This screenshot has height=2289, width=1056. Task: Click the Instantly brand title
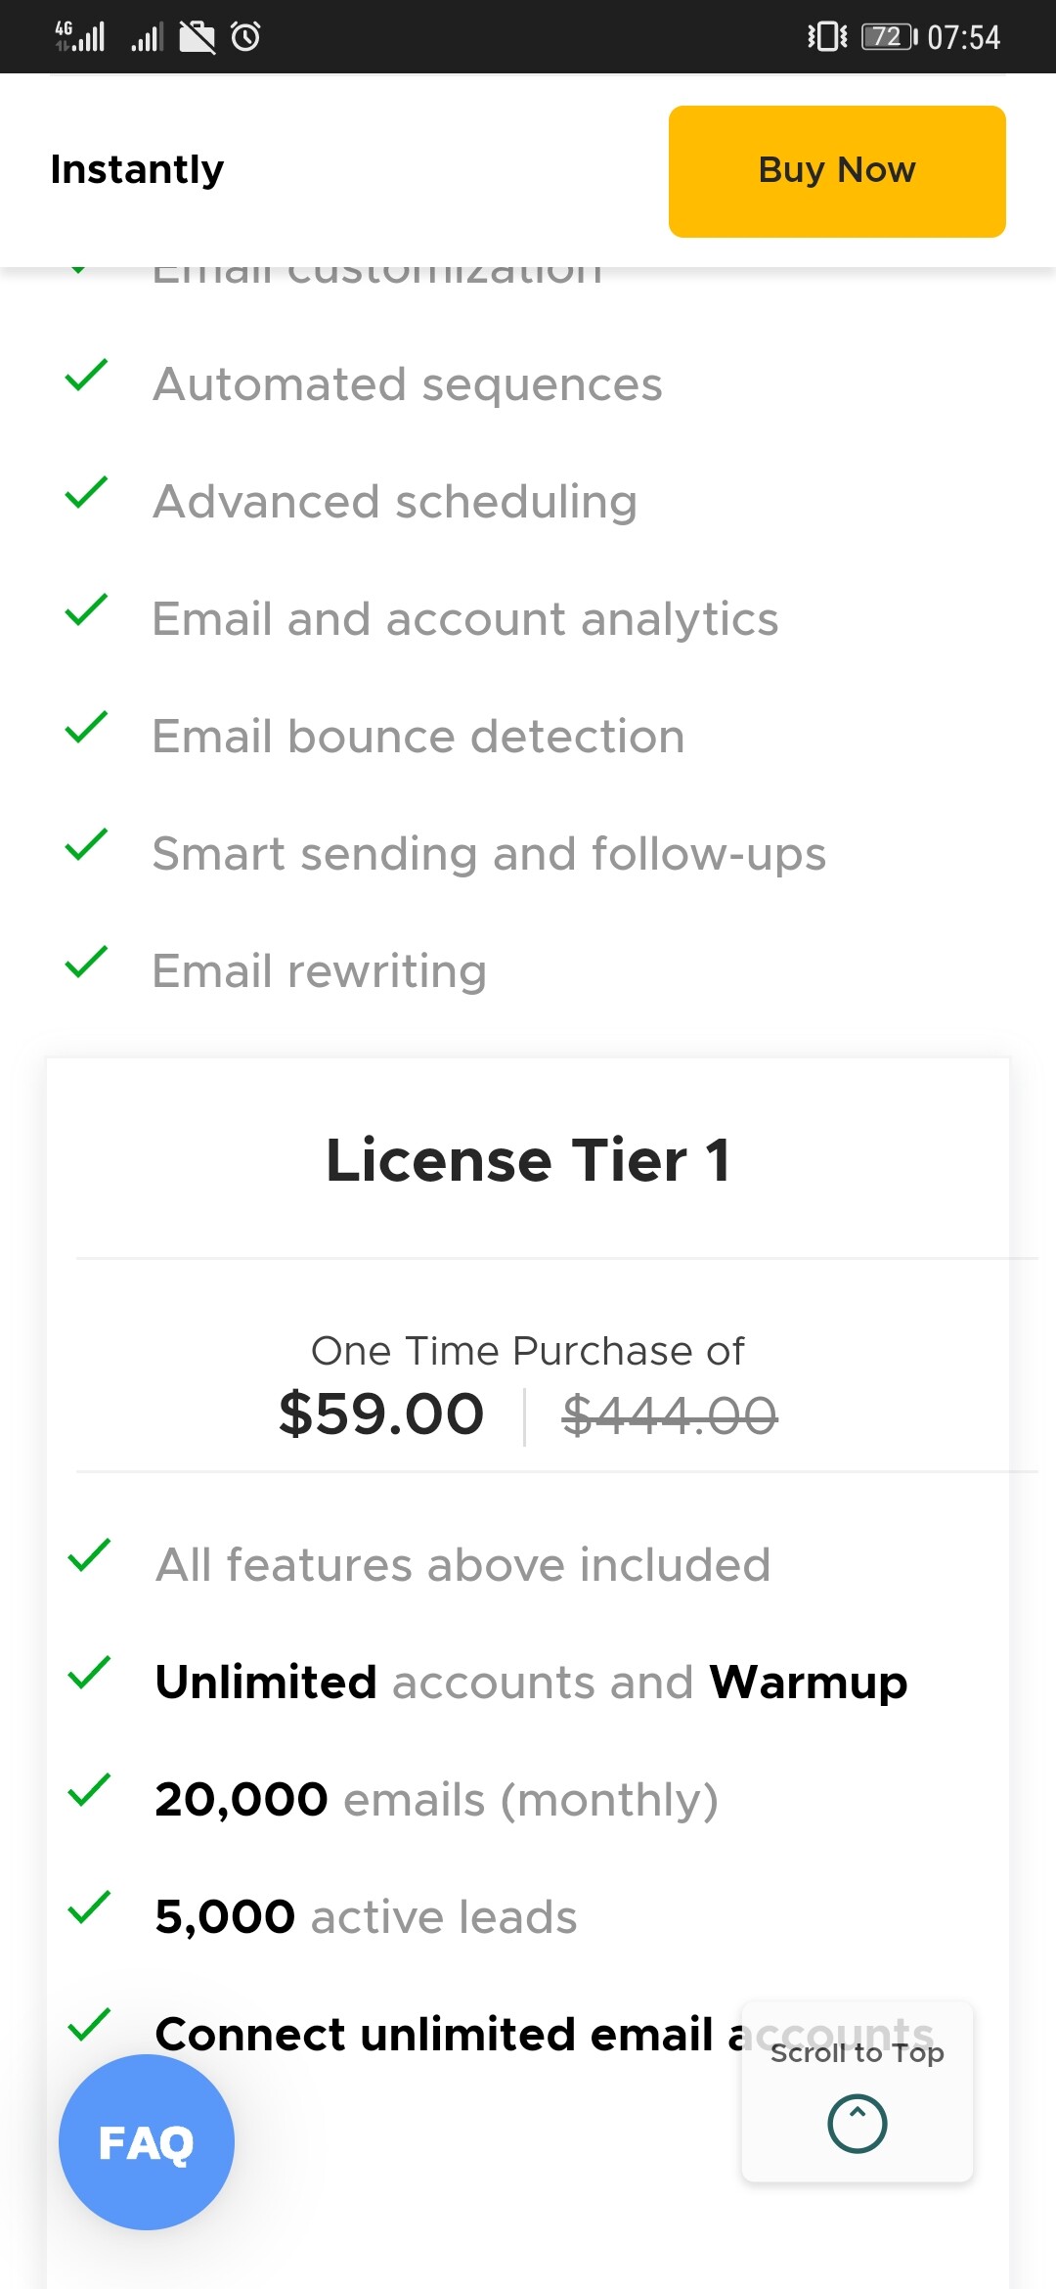coord(138,169)
